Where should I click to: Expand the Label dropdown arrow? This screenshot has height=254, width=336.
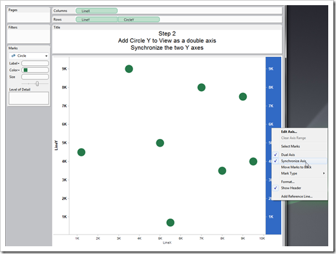(19, 63)
